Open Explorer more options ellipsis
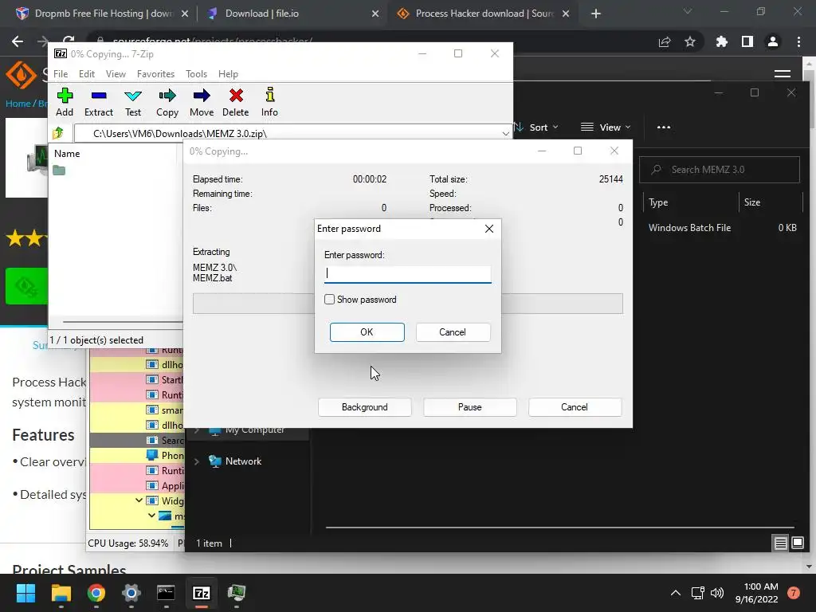Screen dimensions: 816x612 pos(664,127)
